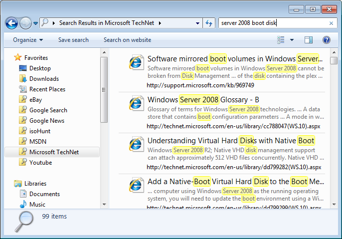Viewport: 342px width, 239px height.
Task: Open Downloads folder in Favorites
Action: (x=44, y=79)
